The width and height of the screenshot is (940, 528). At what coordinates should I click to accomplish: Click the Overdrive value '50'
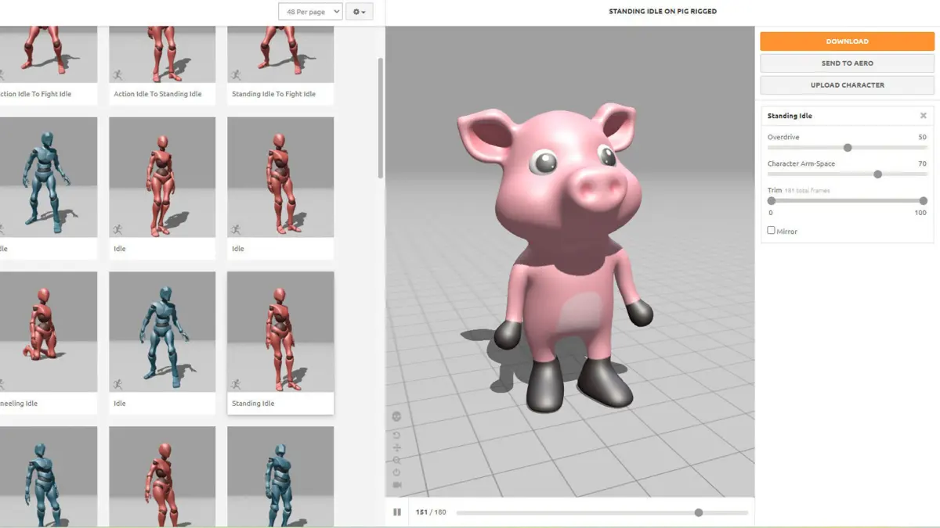pos(922,138)
